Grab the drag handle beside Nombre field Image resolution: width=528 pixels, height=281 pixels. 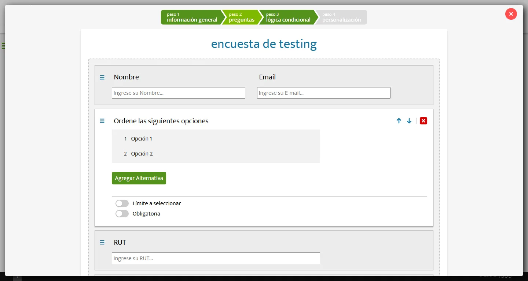[x=102, y=77]
